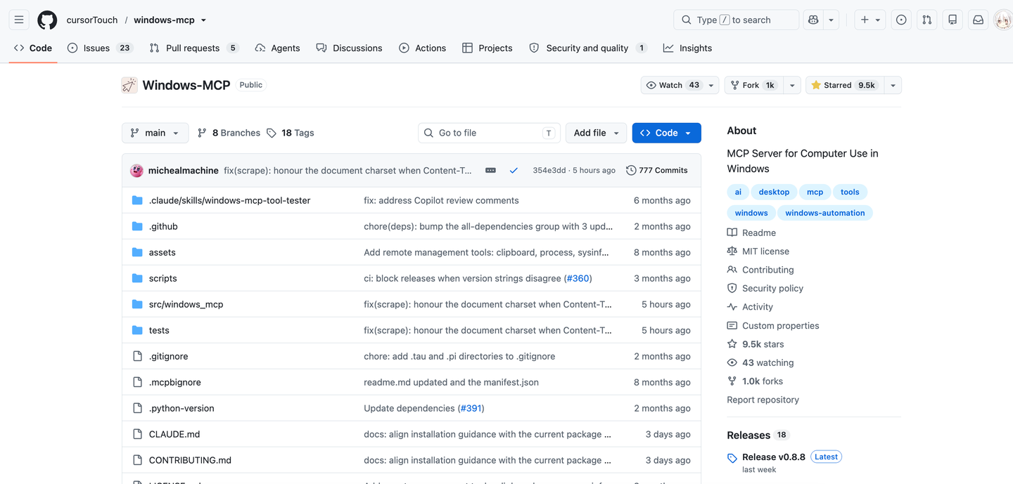Image resolution: width=1013 pixels, height=484 pixels.
Task: Open the Actions tab
Action: tap(422, 48)
